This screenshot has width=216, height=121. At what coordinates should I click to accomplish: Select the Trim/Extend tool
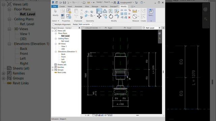[117, 16]
